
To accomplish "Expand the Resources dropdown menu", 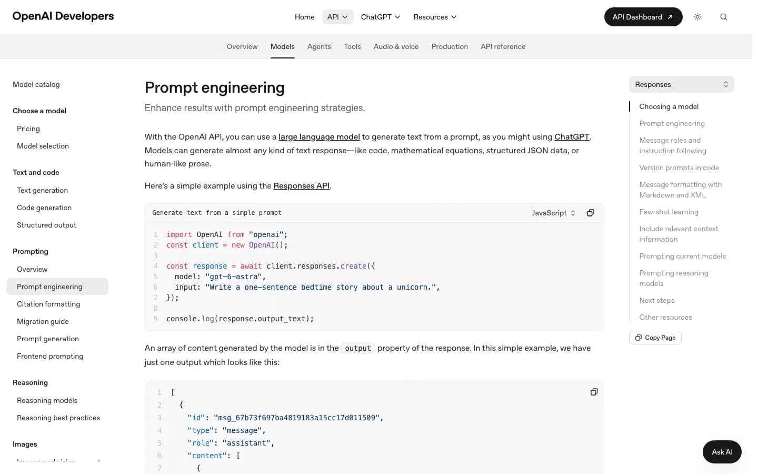I will (435, 17).
